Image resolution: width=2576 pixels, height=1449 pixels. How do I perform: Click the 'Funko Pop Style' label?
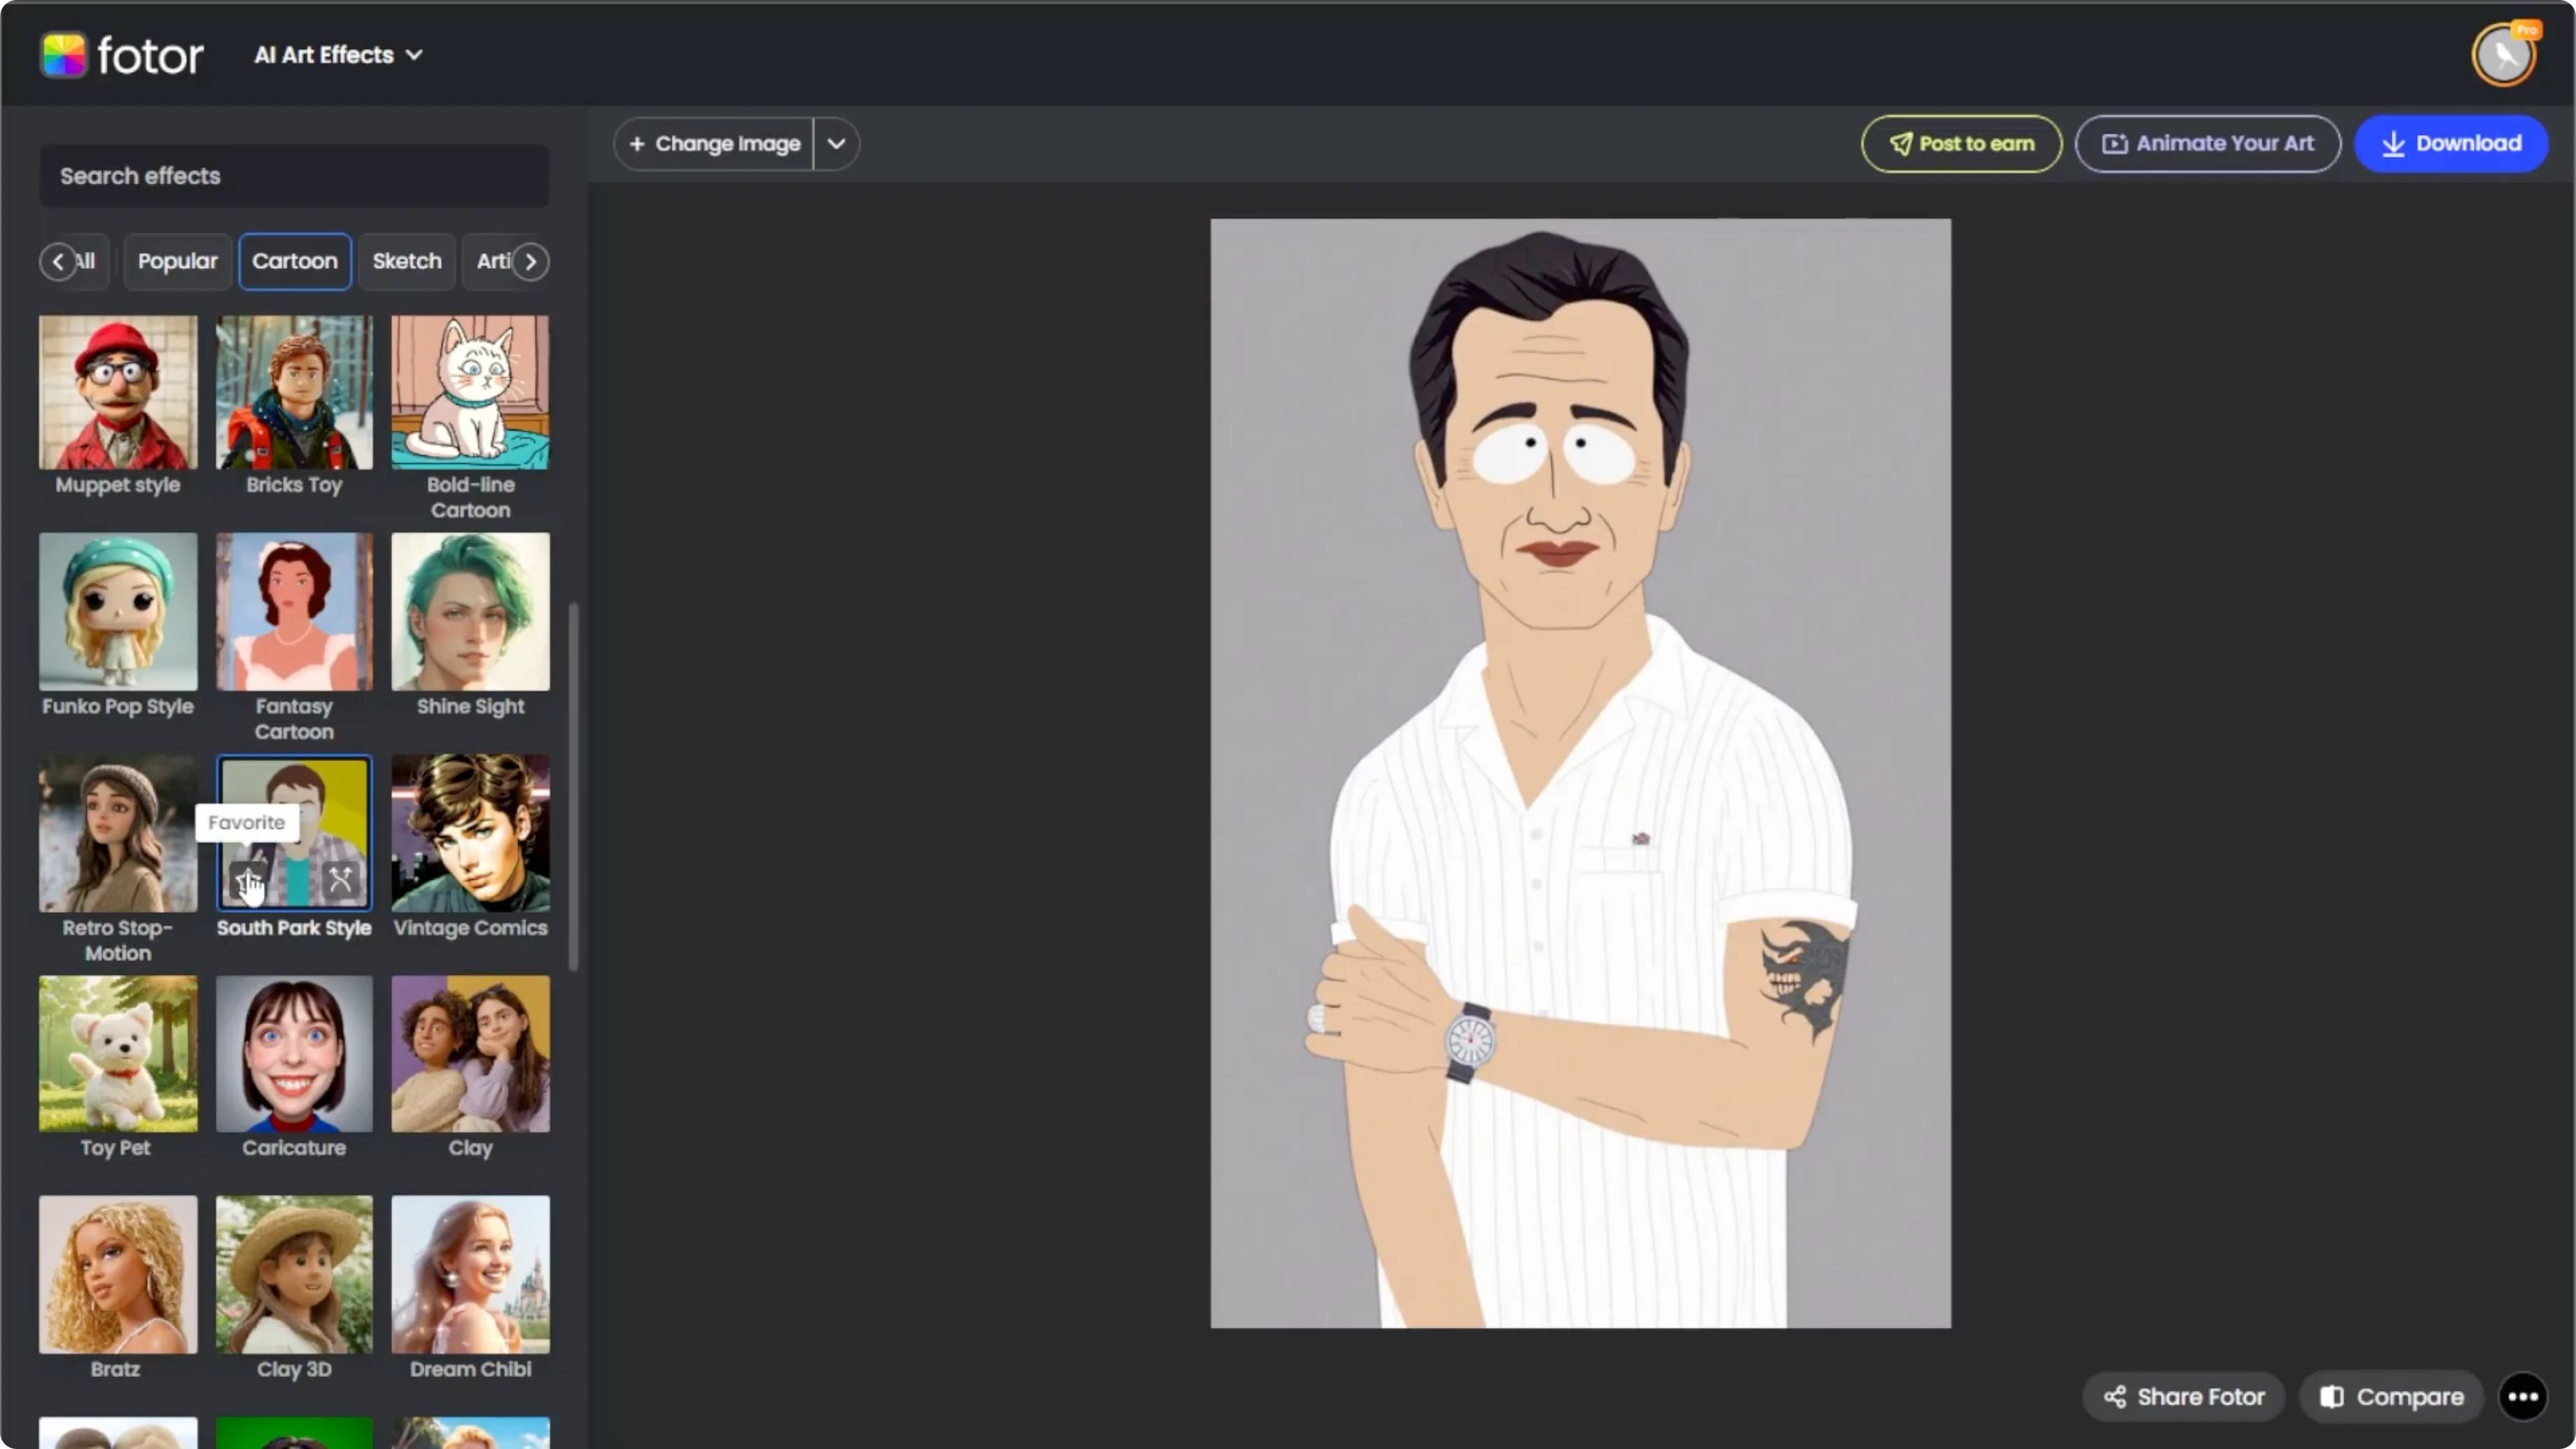point(118,706)
